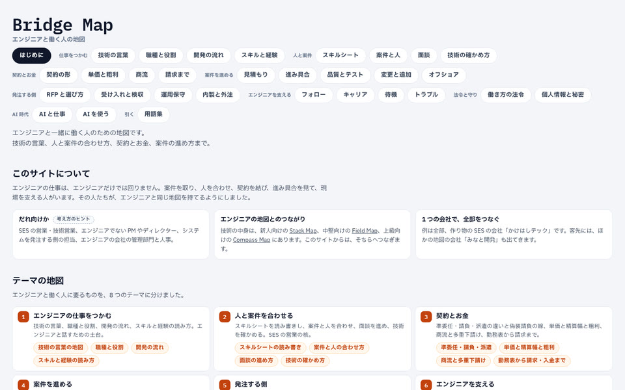Open the 面談 nav pill
This screenshot has width=625, height=390.
click(x=424, y=55)
